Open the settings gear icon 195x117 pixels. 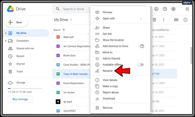tap(173, 9)
